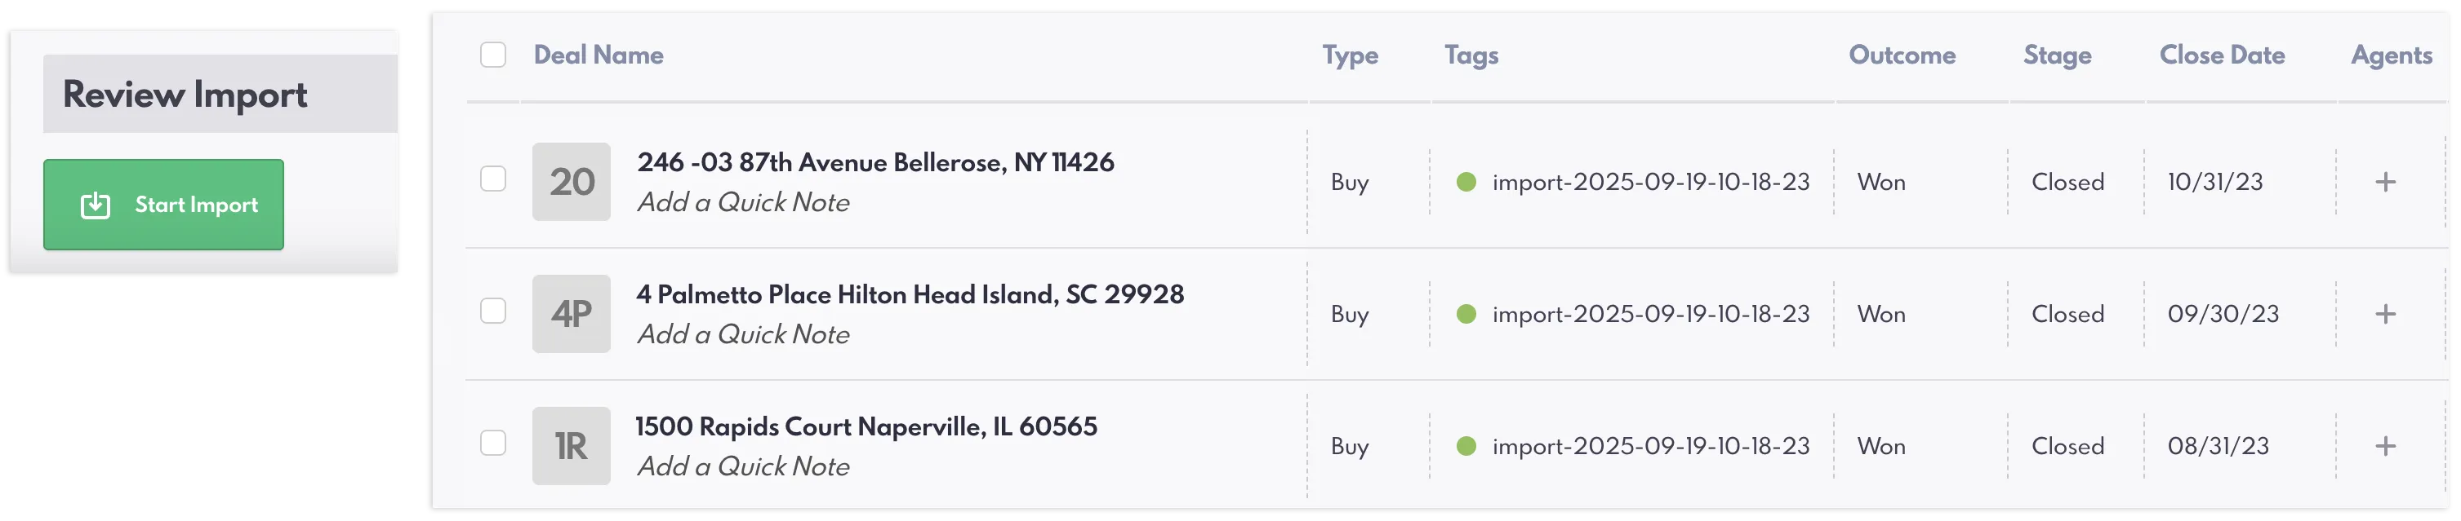Check the 4 Palmetto Place deal checkbox
The image size is (2461, 521).
493,311
